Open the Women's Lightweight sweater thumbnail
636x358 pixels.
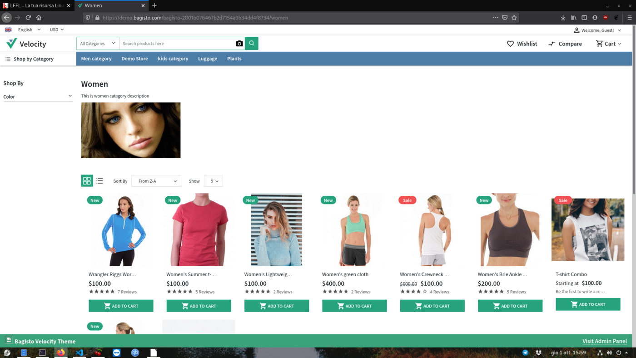click(x=277, y=230)
